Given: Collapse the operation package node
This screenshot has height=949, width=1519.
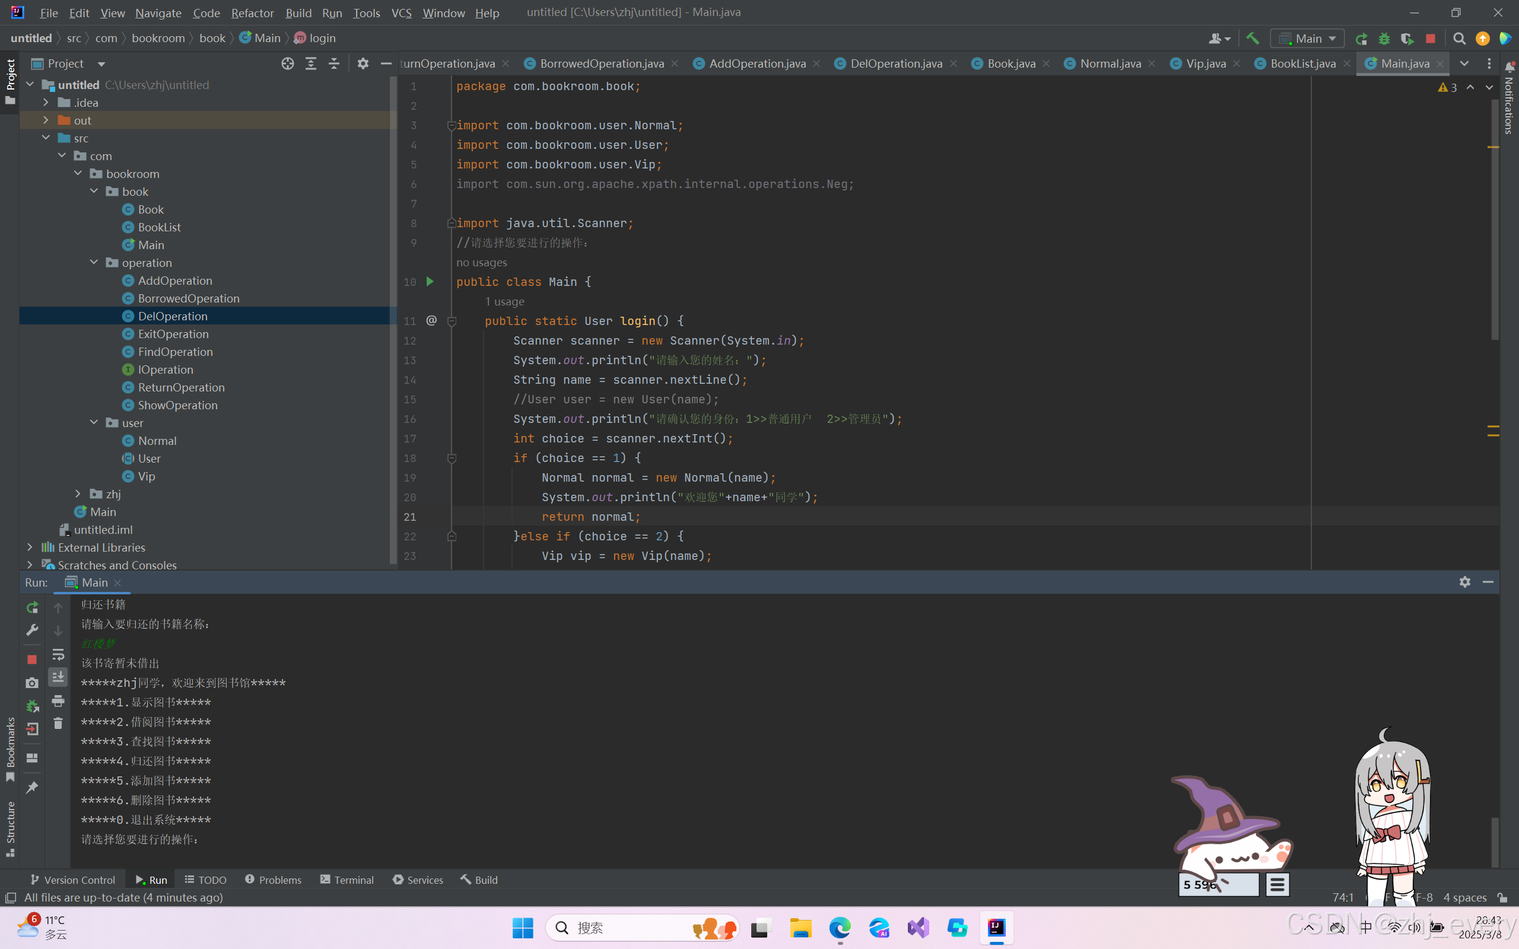Looking at the screenshot, I should click(94, 262).
